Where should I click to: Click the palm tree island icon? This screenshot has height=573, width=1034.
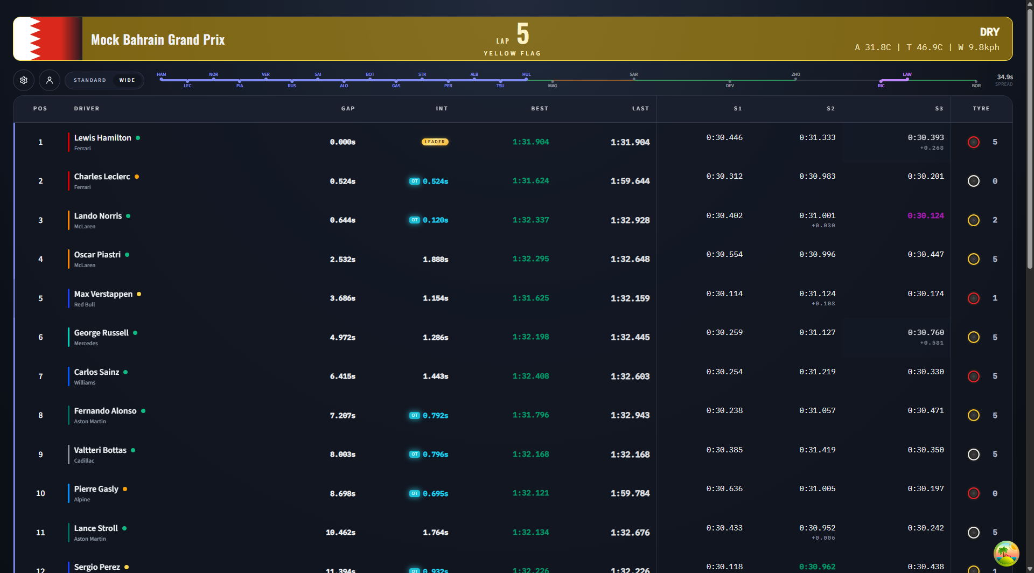tap(1006, 554)
